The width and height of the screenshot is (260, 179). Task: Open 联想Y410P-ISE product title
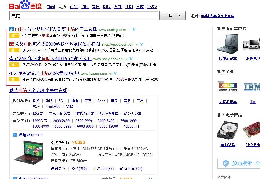(x=31, y=135)
